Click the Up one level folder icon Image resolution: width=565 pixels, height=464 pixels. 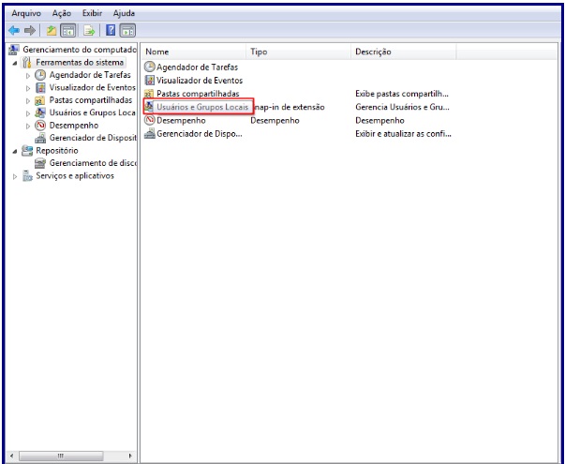pyautogui.click(x=52, y=31)
